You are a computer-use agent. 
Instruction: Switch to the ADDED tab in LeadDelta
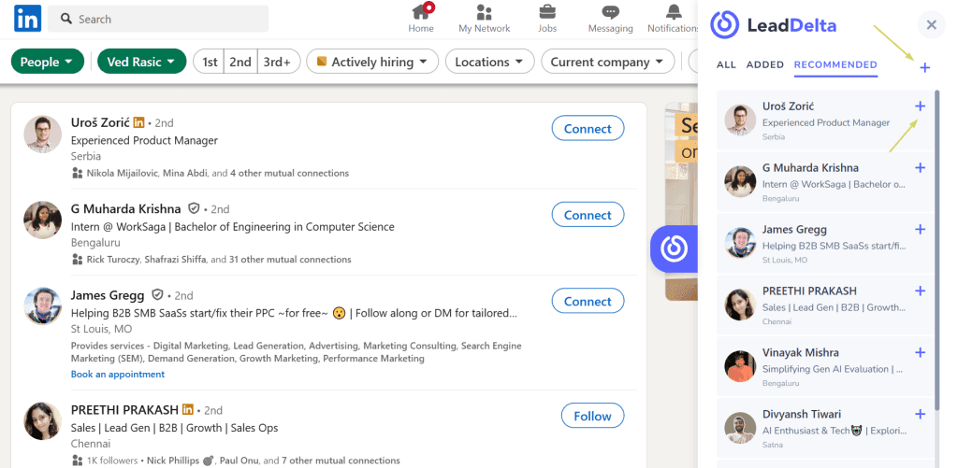(x=765, y=64)
